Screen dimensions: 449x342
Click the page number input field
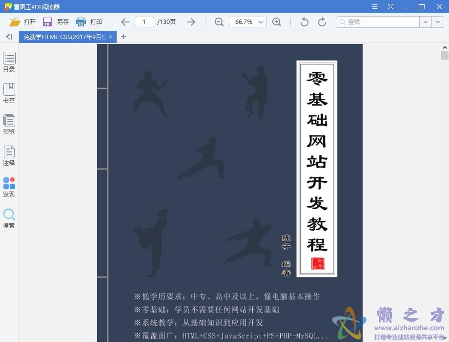click(x=144, y=21)
